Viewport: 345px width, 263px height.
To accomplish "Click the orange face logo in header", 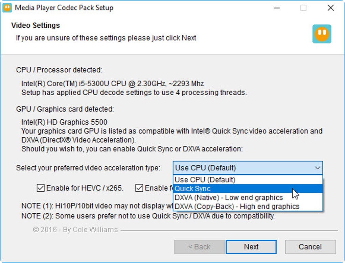I will 322,34.
